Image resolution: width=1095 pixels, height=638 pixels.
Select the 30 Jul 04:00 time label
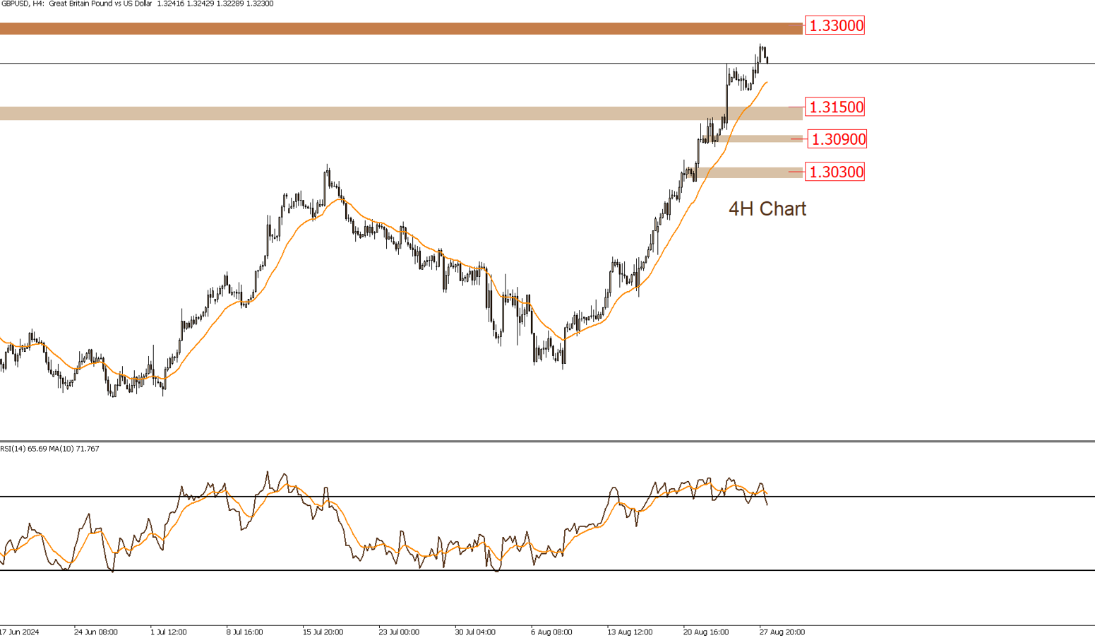tap(475, 632)
